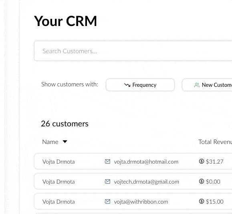This screenshot has height=214, width=232.
Task: Click the $0.00 revenue value
Action: pyautogui.click(x=213, y=182)
